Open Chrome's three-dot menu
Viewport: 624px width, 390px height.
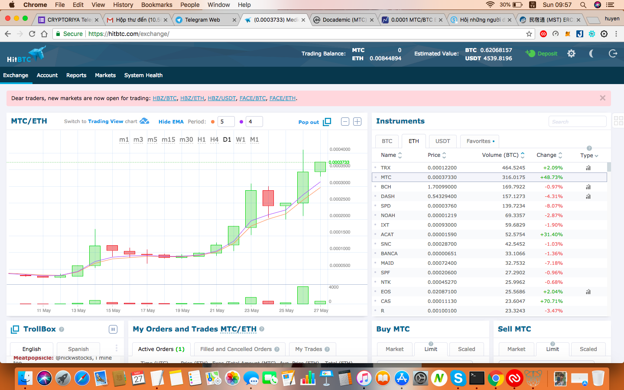click(x=616, y=34)
